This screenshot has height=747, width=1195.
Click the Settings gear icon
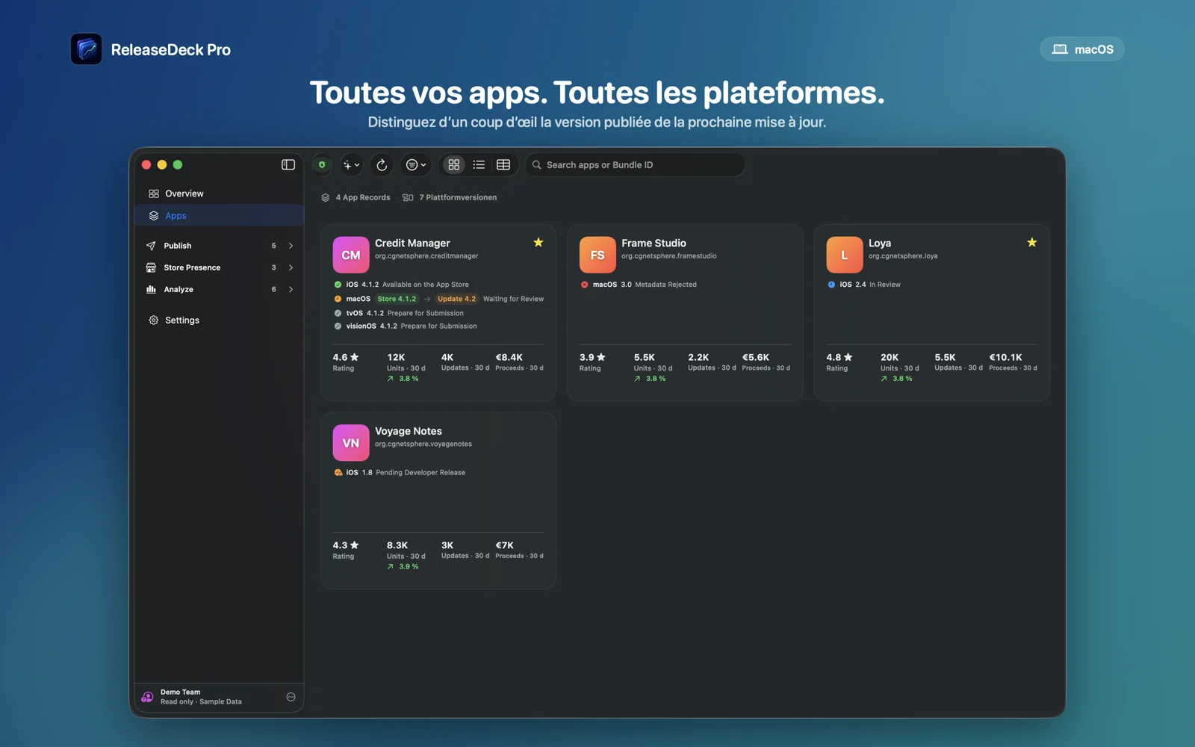click(153, 320)
